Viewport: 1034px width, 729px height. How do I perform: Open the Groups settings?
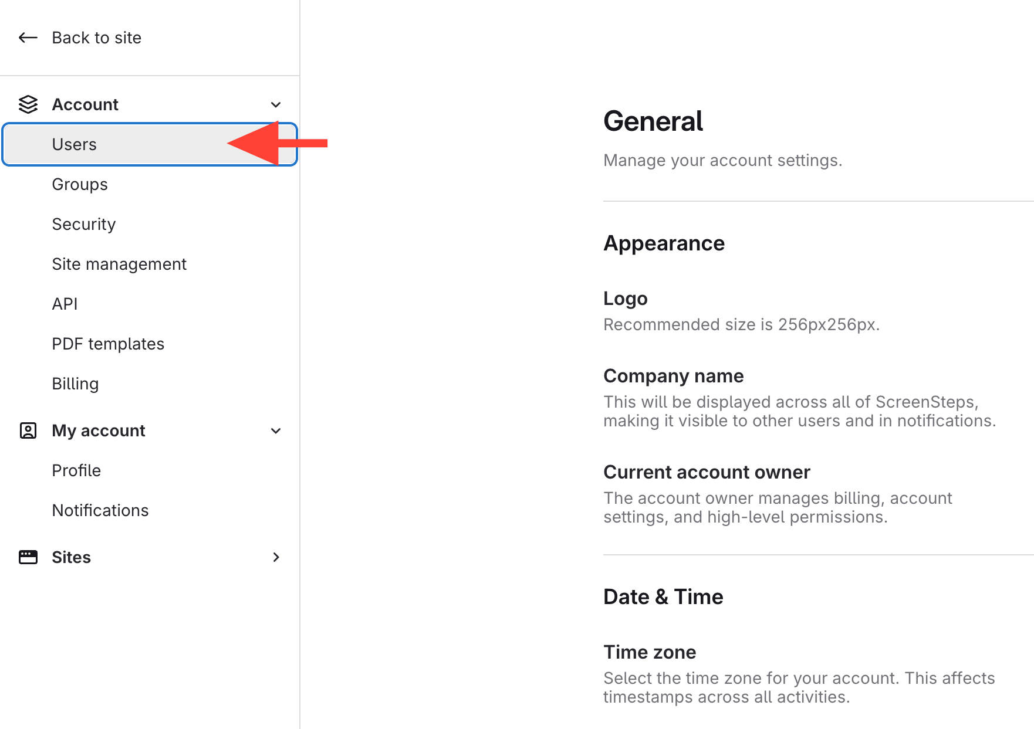click(80, 184)
